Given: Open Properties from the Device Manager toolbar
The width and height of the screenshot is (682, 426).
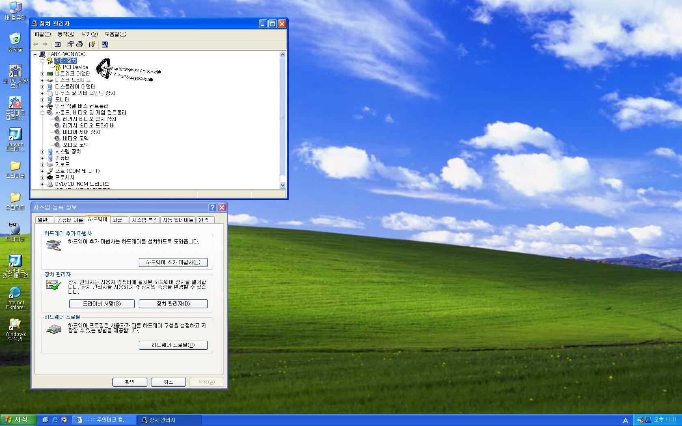Looking at the screenshot, I should (70, 44).
